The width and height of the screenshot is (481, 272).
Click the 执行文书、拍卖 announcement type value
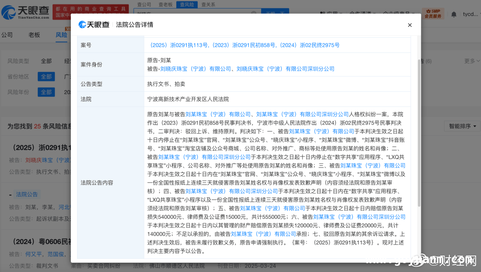pos(166,84)
